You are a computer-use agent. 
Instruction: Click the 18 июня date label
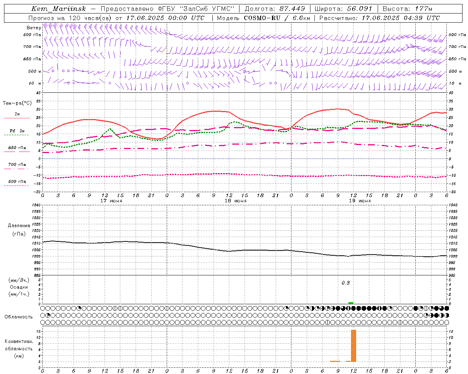pos(235,201)
